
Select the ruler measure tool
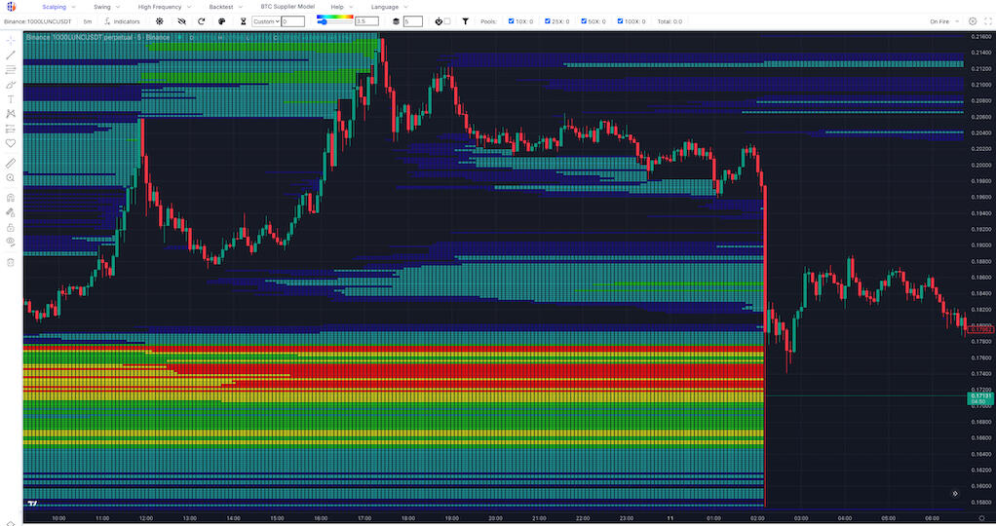coord(10,164)
